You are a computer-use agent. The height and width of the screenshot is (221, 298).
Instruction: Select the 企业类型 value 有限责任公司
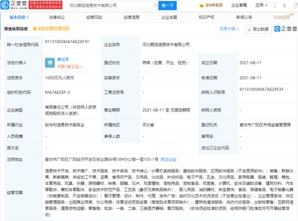[x=70, y=110]
